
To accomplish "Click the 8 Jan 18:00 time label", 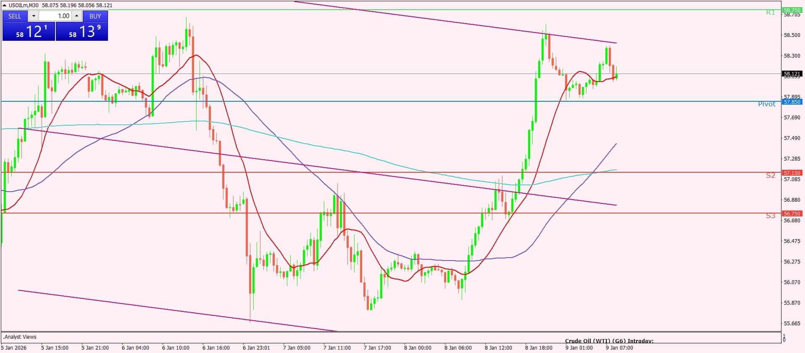I will 539,348.
